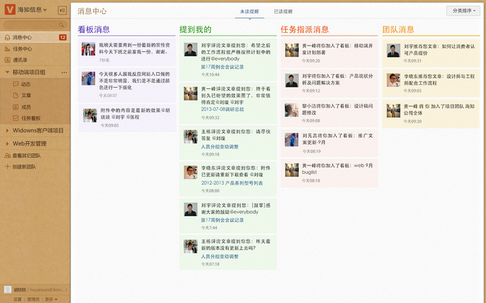486x303 pixels.
Task: Collapse the sidebar with the toggle icon
Action: (62, 11)
